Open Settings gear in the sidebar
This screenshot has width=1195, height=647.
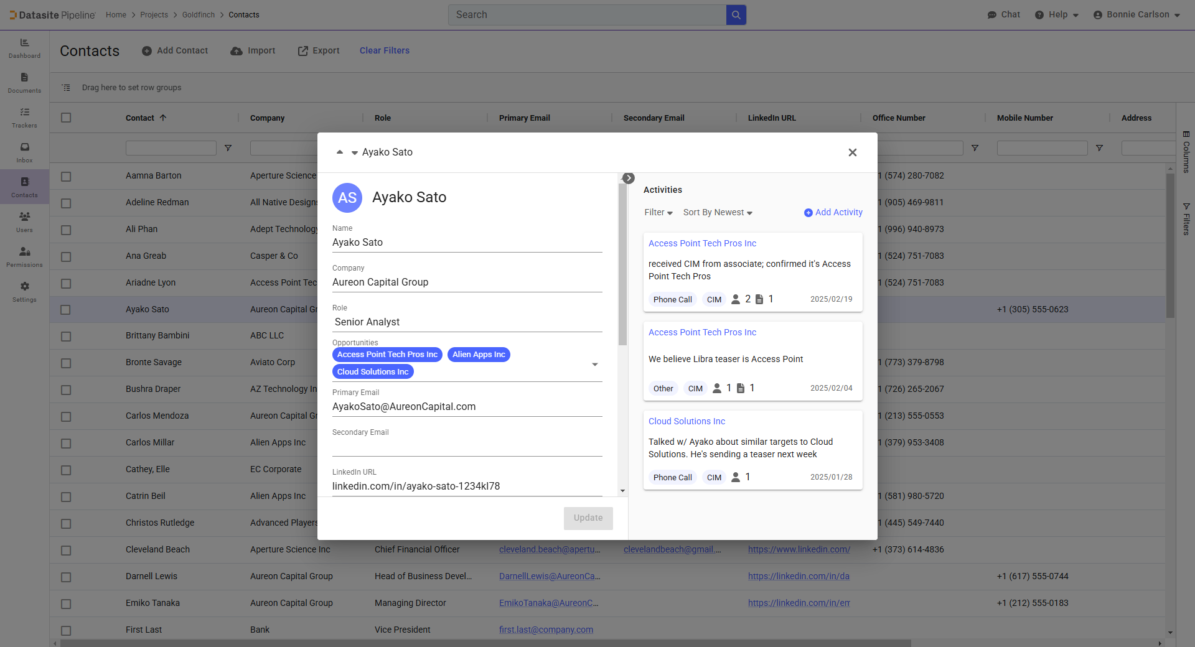click(24, 292)
